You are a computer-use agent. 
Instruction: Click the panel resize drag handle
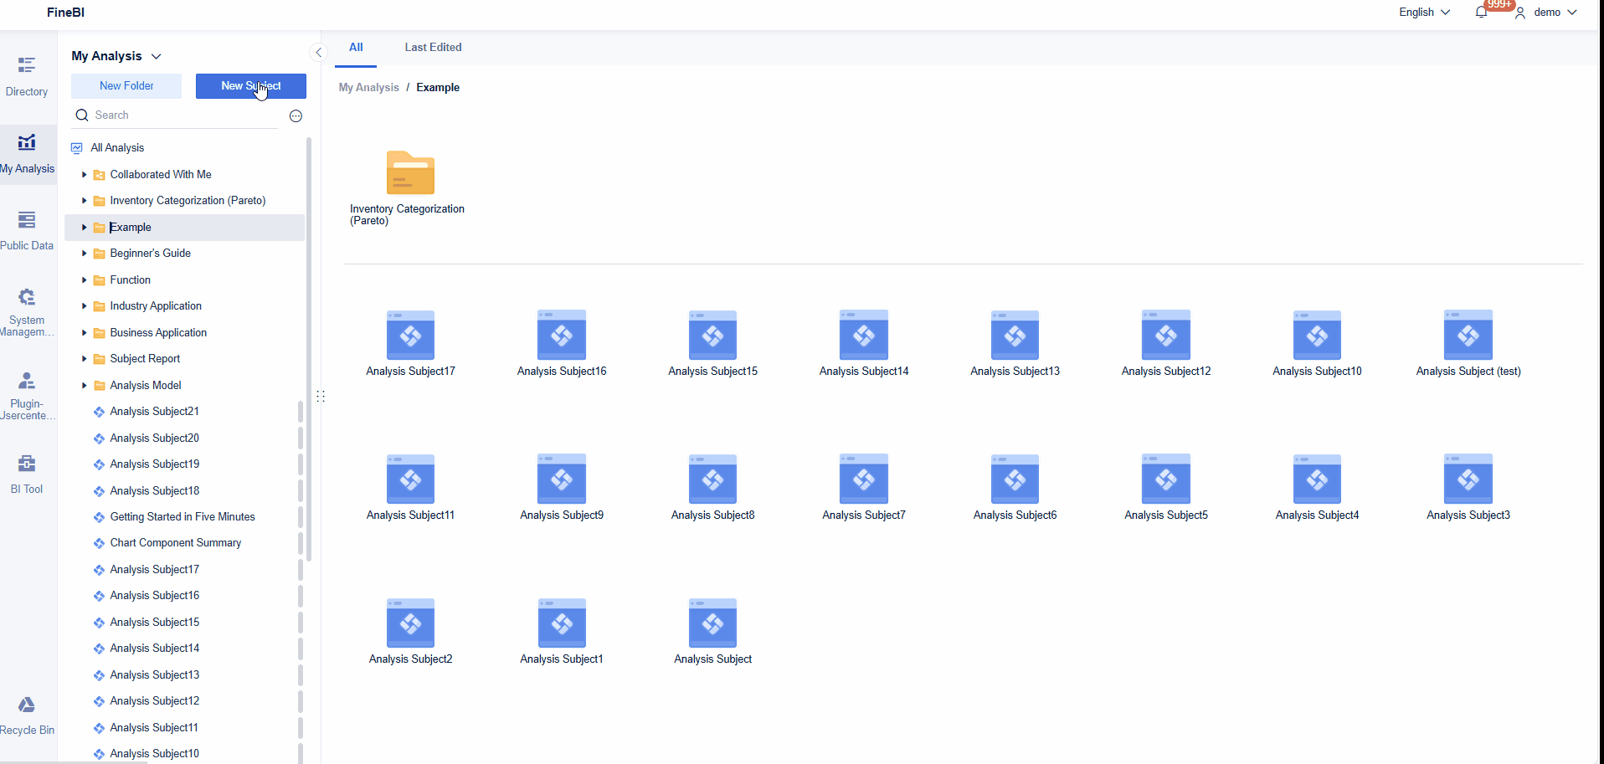pos(321,396)
